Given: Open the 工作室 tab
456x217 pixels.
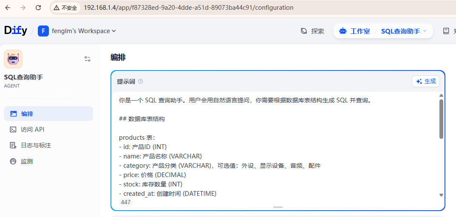Looking at the screenshot, I should tap(355, 31).
